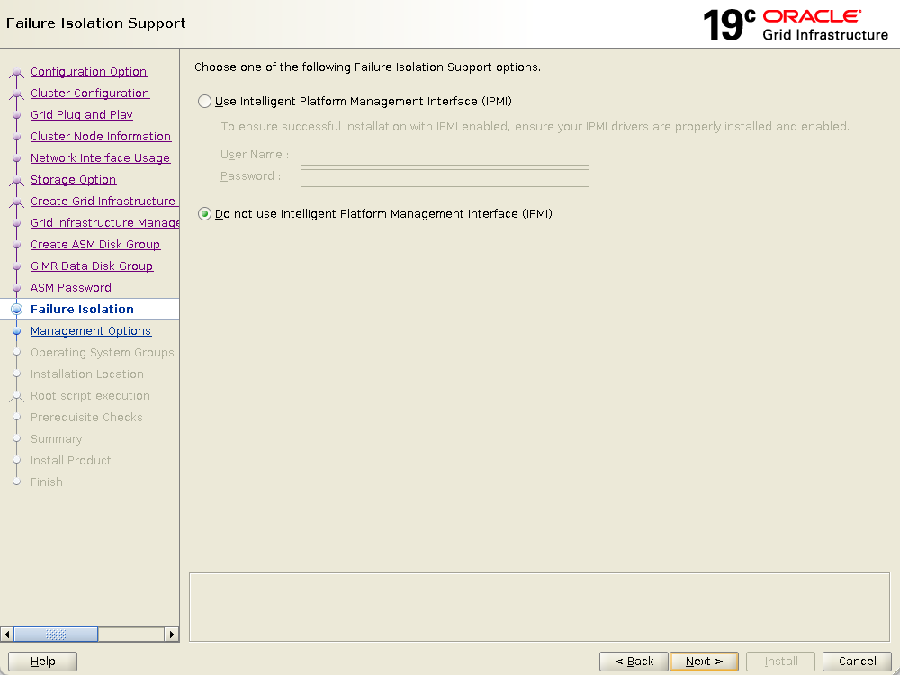The image size is (900, 675).
Task: Go to Network Interface Usage step
Action: coord(100,158)
